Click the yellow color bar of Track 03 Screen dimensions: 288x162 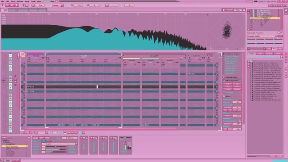click(x=131, y=58)
